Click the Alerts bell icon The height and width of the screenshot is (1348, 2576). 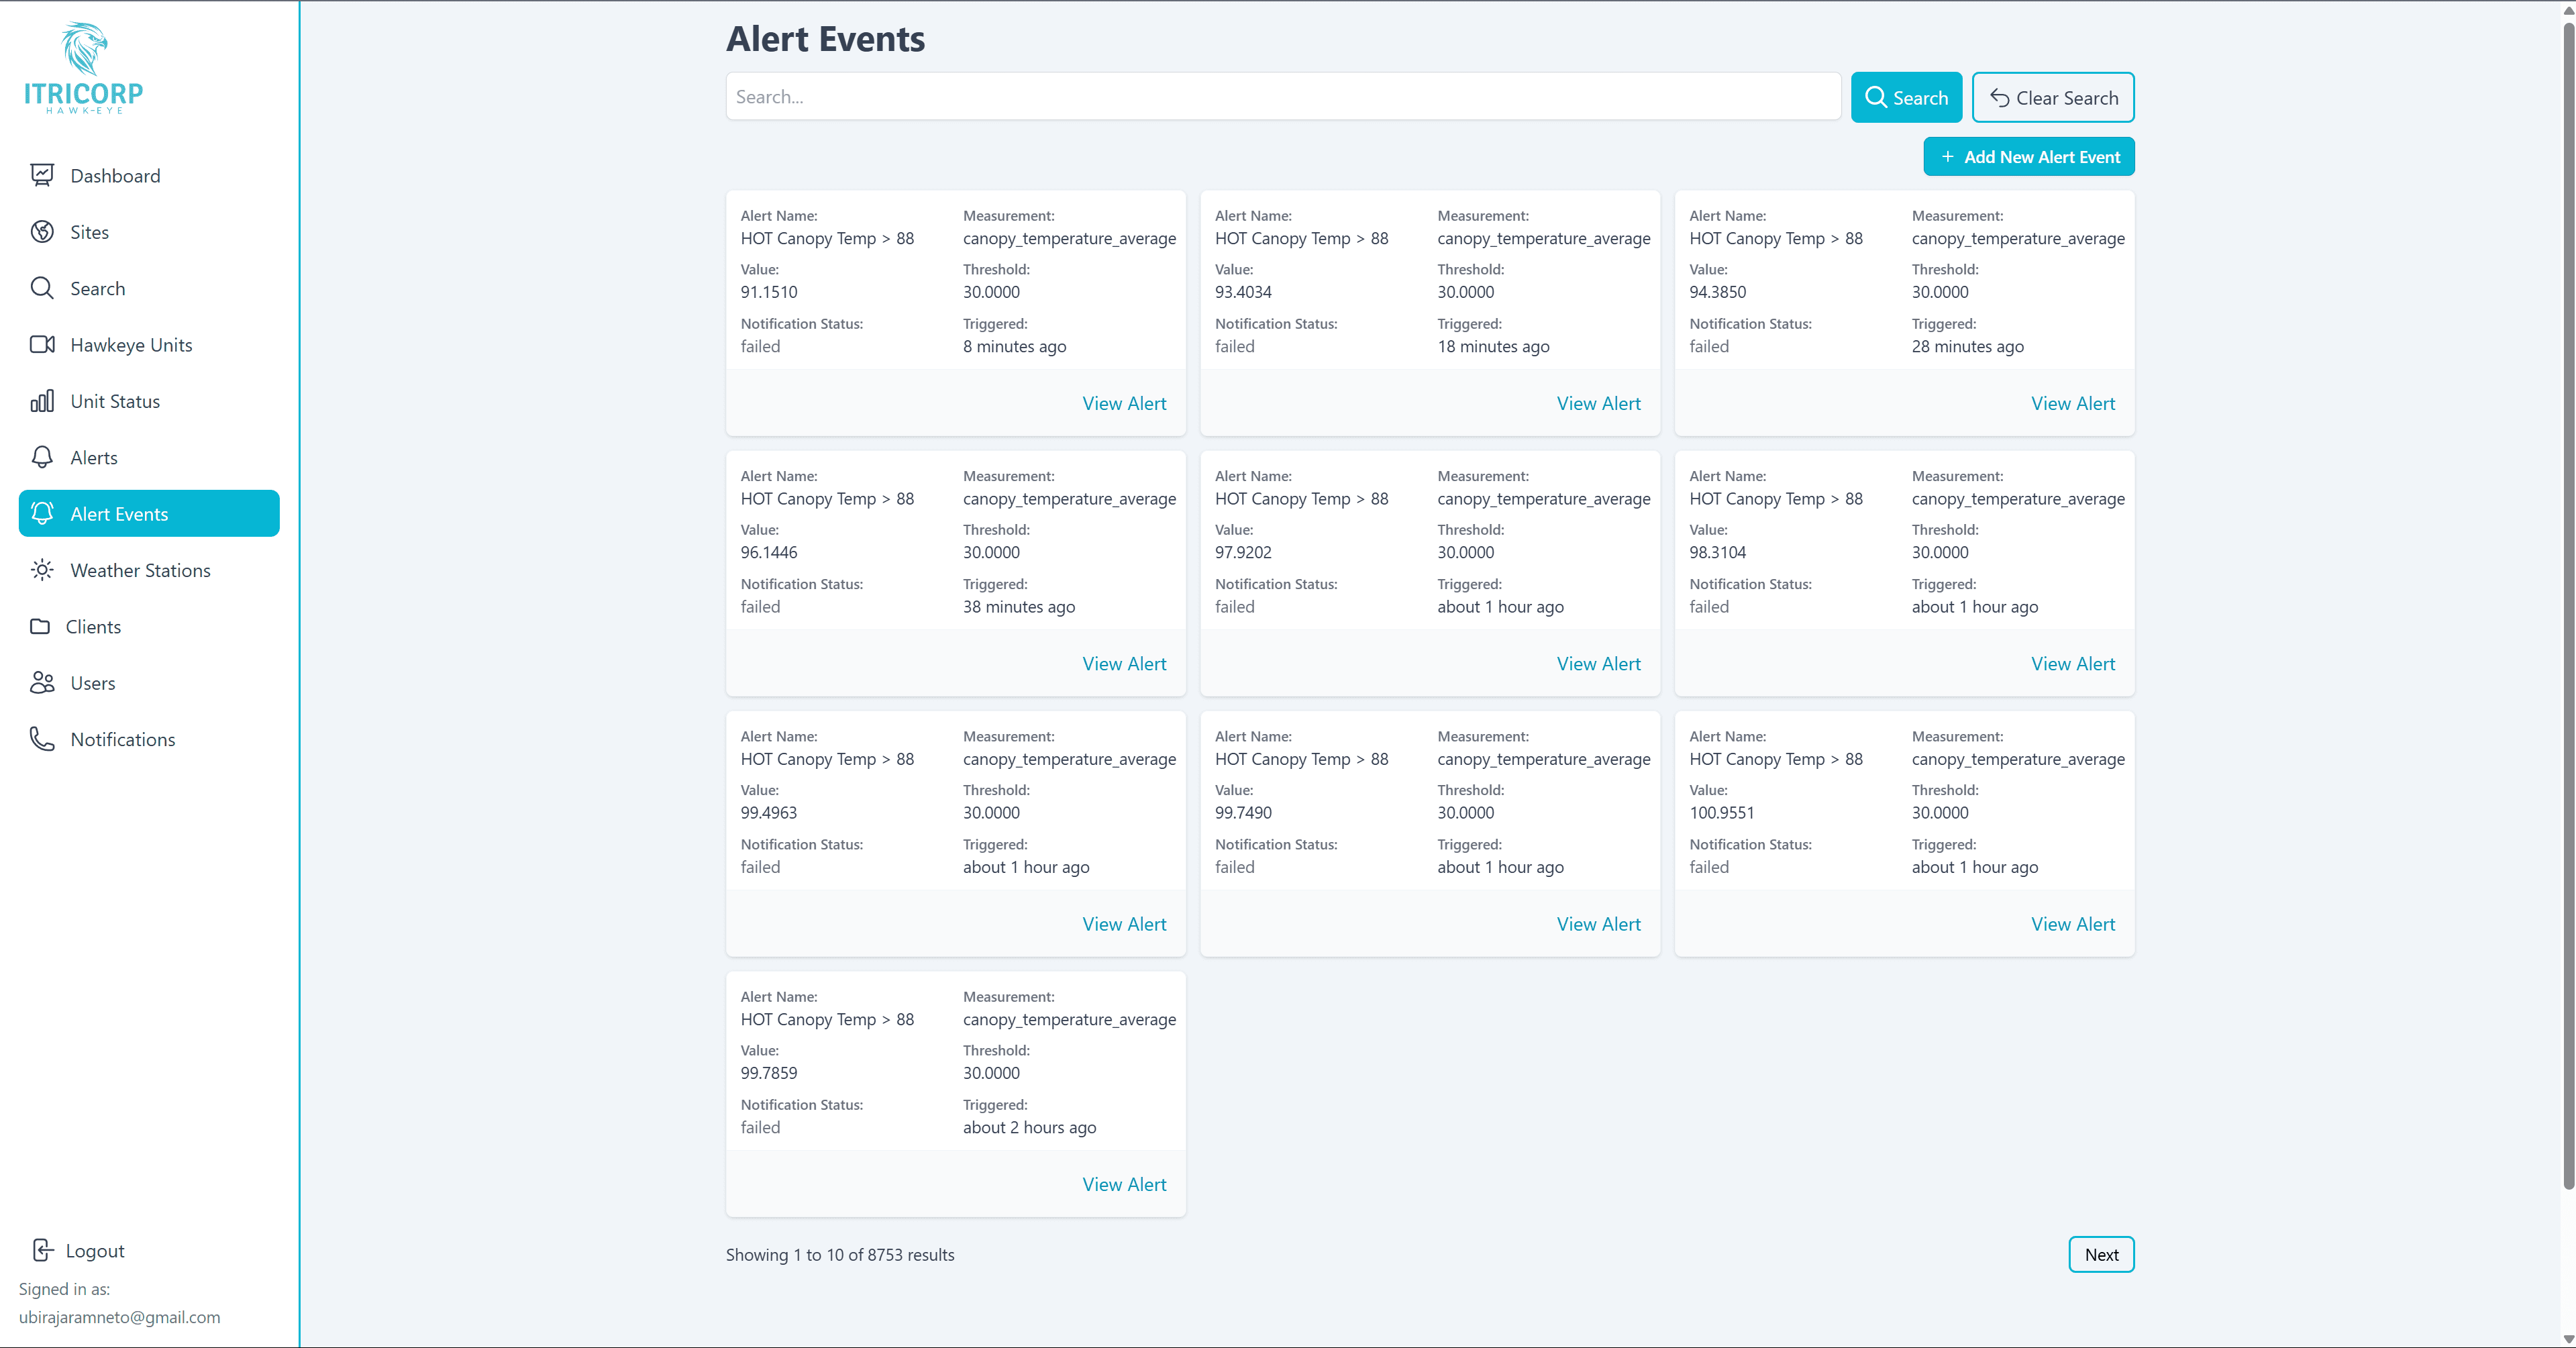(42, 457)
